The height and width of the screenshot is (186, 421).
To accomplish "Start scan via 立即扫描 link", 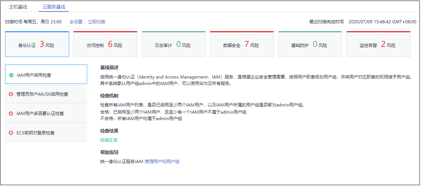I will click(96, 22).
